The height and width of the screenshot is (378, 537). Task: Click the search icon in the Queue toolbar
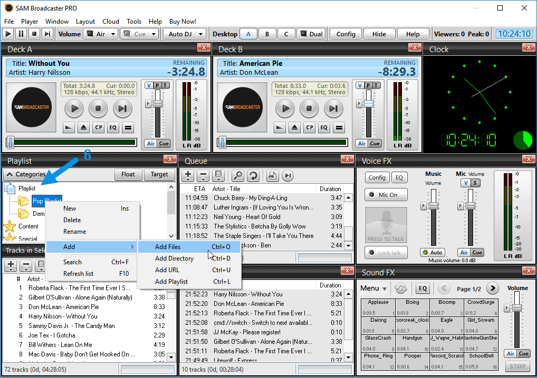tap(238, 175)
